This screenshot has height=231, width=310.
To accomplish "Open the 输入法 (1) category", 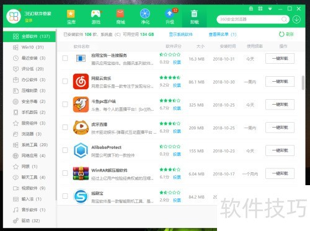I will (x=29, y=199).
